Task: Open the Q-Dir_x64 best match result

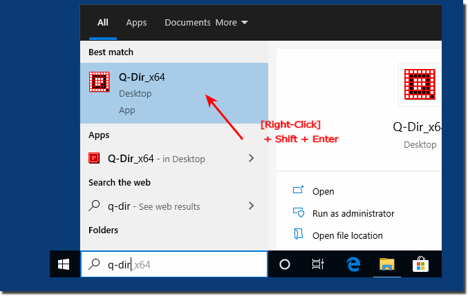Action: [x=174, y=93]
